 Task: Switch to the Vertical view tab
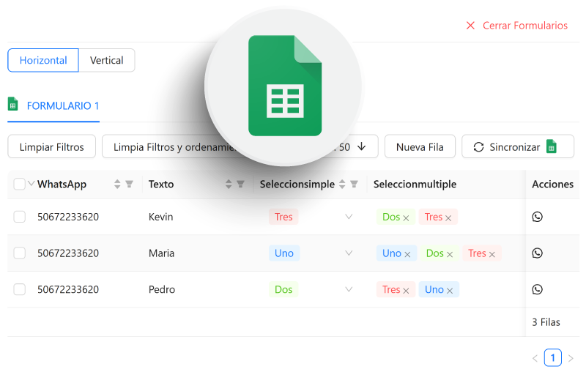point(106,60)
